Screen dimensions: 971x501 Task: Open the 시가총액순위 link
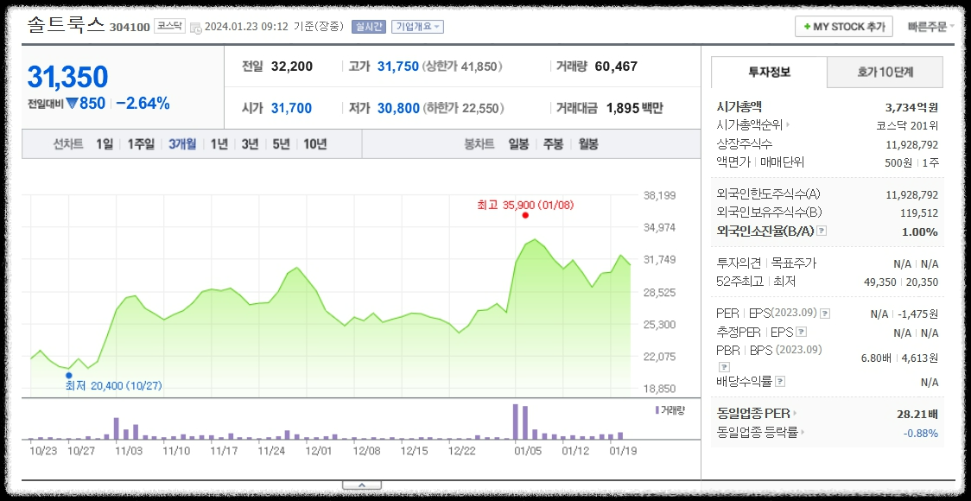coord(753,125)
